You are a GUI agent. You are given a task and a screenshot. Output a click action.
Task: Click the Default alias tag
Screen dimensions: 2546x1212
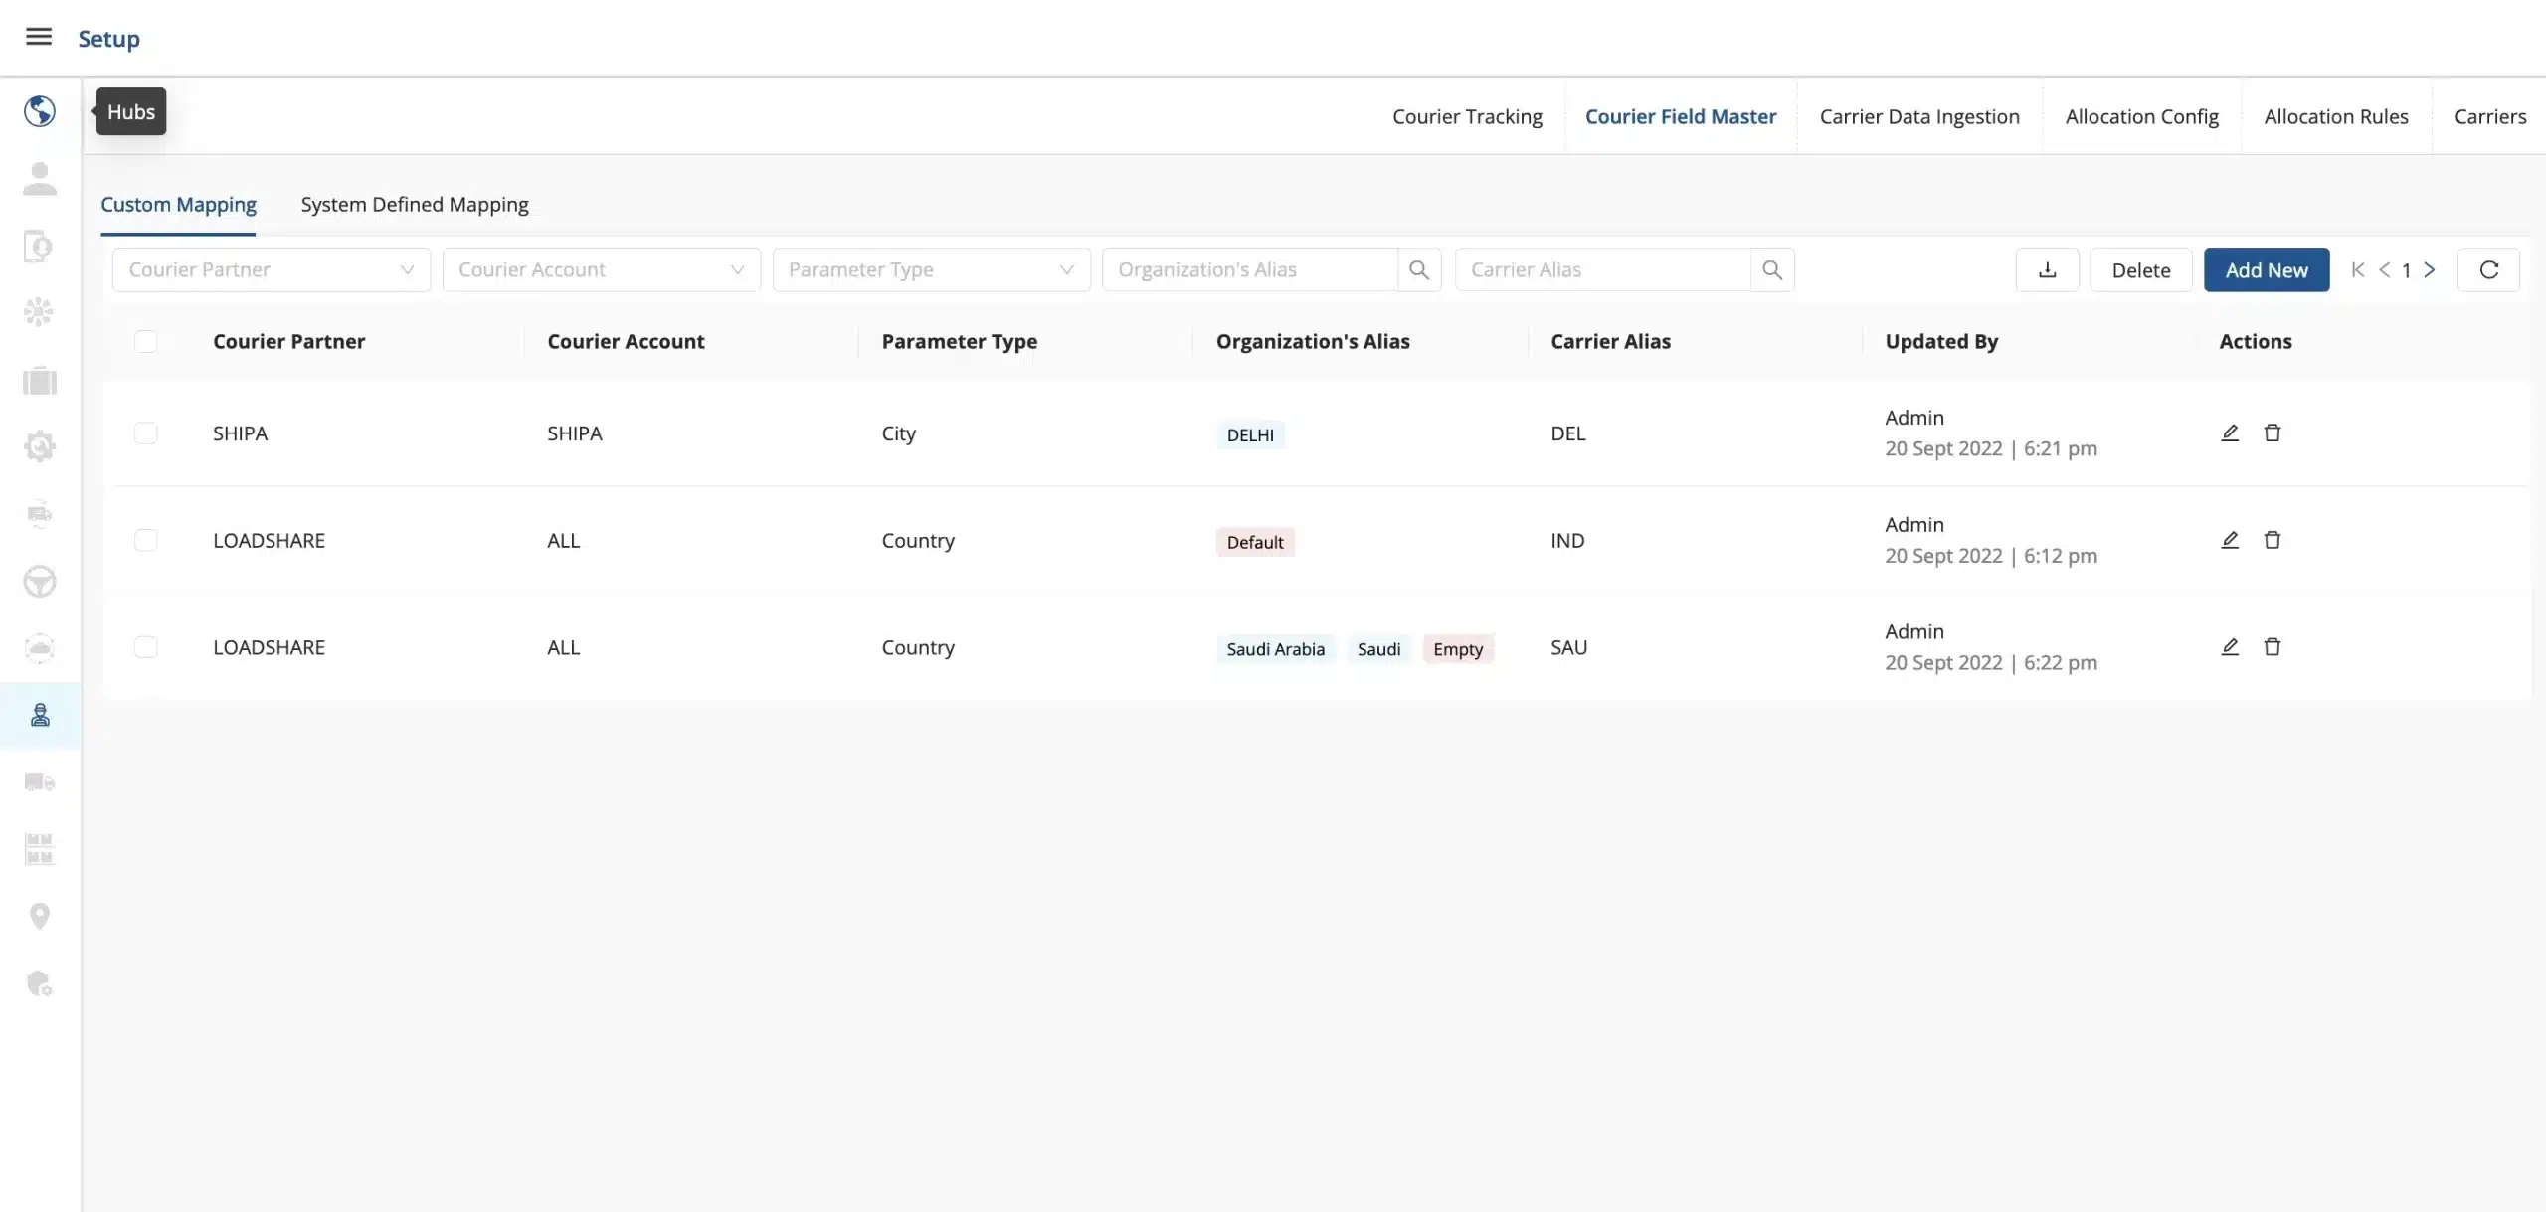point(1255,542)
